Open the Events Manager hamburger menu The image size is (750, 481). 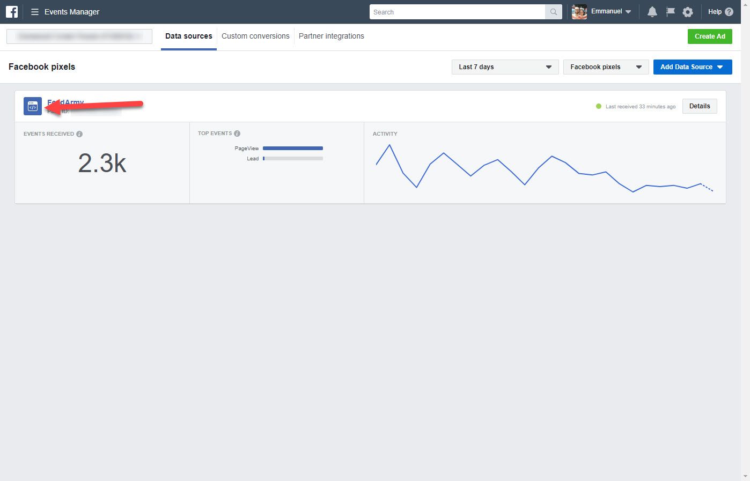click(x=34, y=11)
